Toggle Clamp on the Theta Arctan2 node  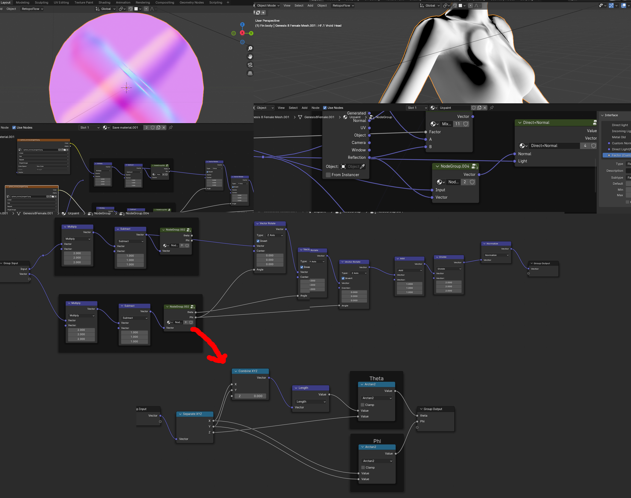362,405
